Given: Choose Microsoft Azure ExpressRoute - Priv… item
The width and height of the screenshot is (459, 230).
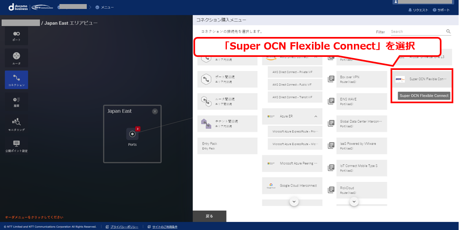Looking at the screenshot, I should pyautogui.click(x=295, y=132).
